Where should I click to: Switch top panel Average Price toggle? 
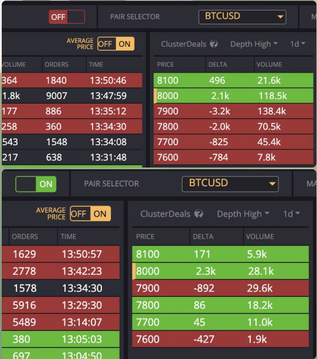115,44
